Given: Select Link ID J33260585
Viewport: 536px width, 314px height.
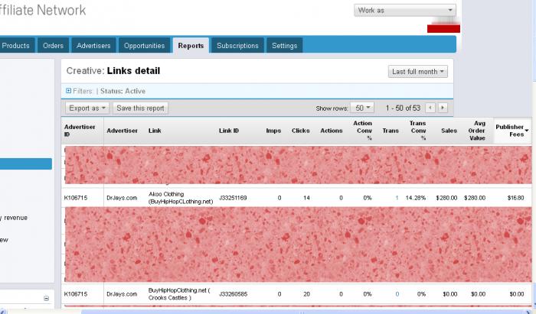Looking at the screenshot, I should [233, 294].
